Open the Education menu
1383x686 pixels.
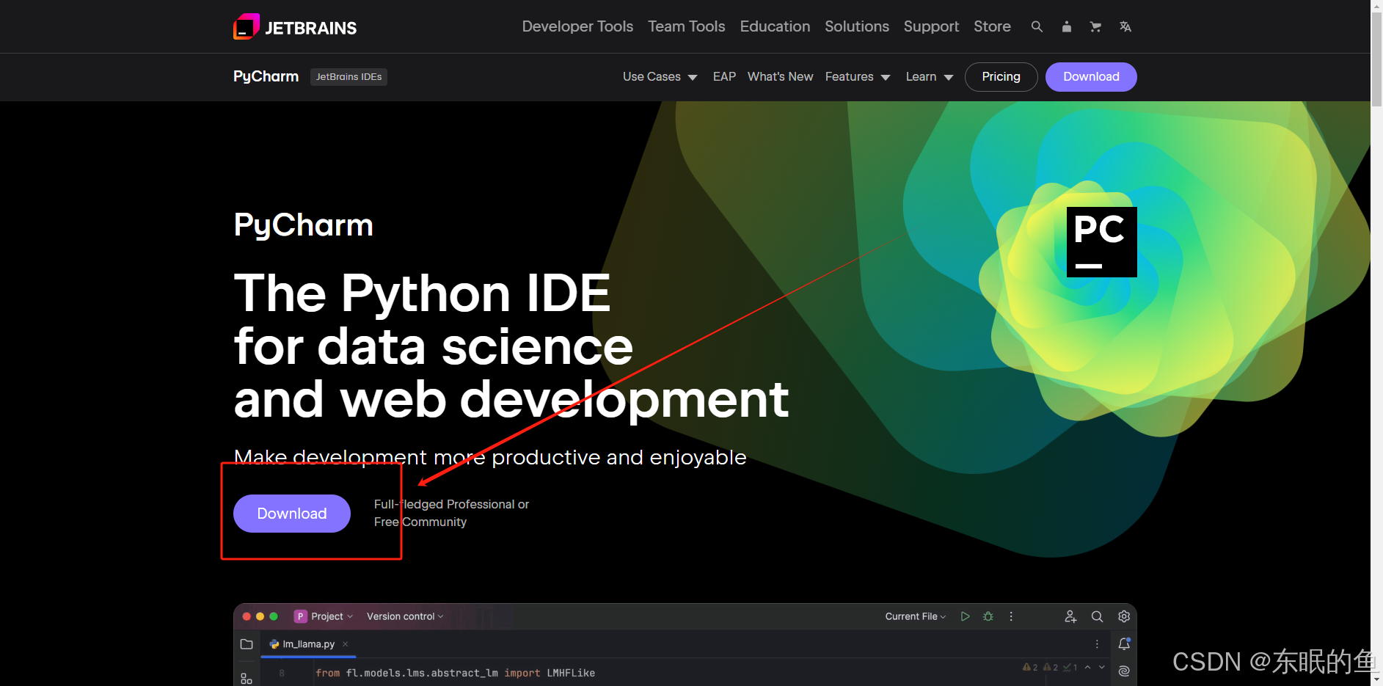[x=775, y=26]
